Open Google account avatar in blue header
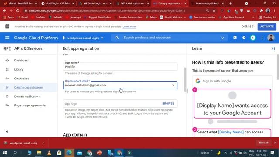This screenshot has width=279, height=157. (271, 38)
